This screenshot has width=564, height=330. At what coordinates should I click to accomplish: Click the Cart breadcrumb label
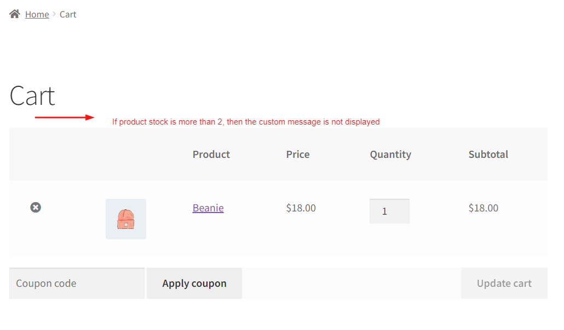(68, 14)
